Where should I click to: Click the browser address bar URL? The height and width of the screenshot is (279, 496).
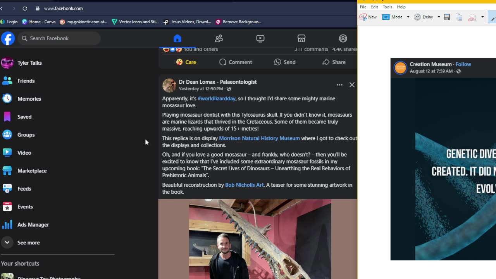(x=63, y=8)
